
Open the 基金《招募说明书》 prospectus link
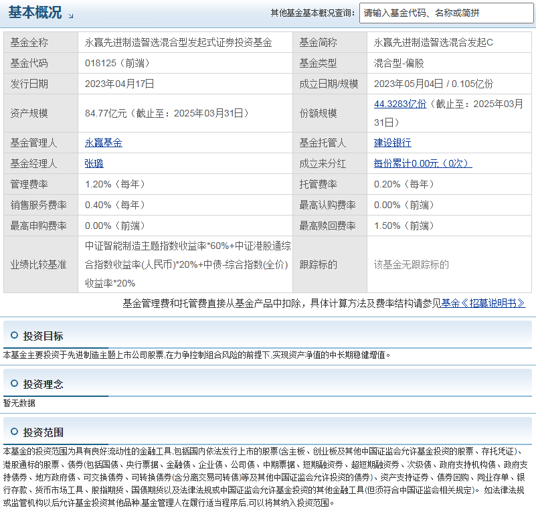click(x=483, y=303)
